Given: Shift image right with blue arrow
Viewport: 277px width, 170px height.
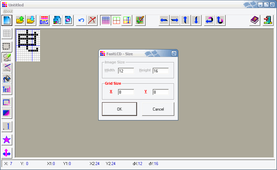Looking at the screenshot, I should click(175, 20).
